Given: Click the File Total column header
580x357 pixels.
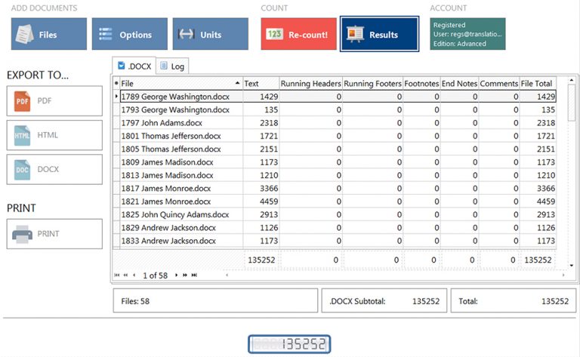Looking at the screenshot, I should pyautogui.click(x=538, y=83).
